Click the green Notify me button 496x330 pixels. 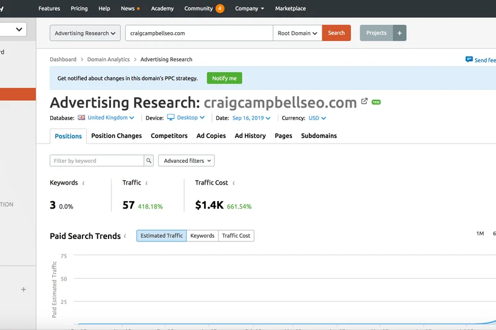click(x=224, y=78)
